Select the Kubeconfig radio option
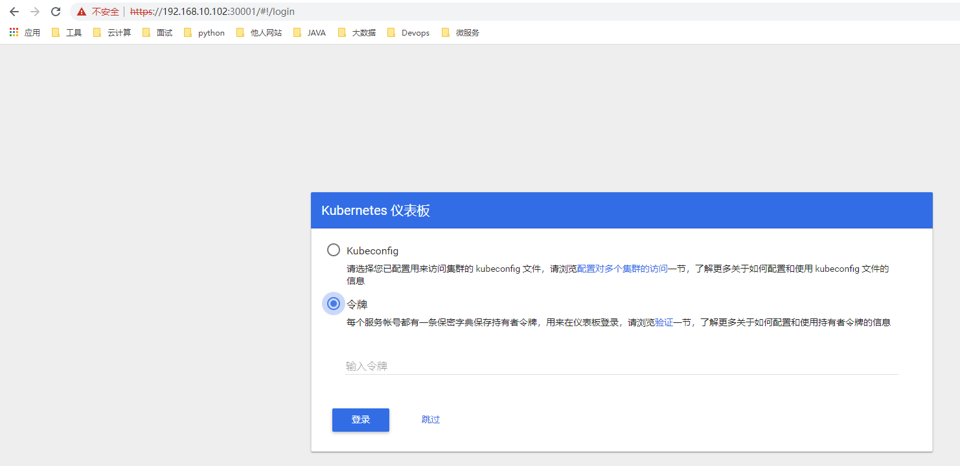Image resolution: width=960 pixels, height=466 pixels. [333, 250]
